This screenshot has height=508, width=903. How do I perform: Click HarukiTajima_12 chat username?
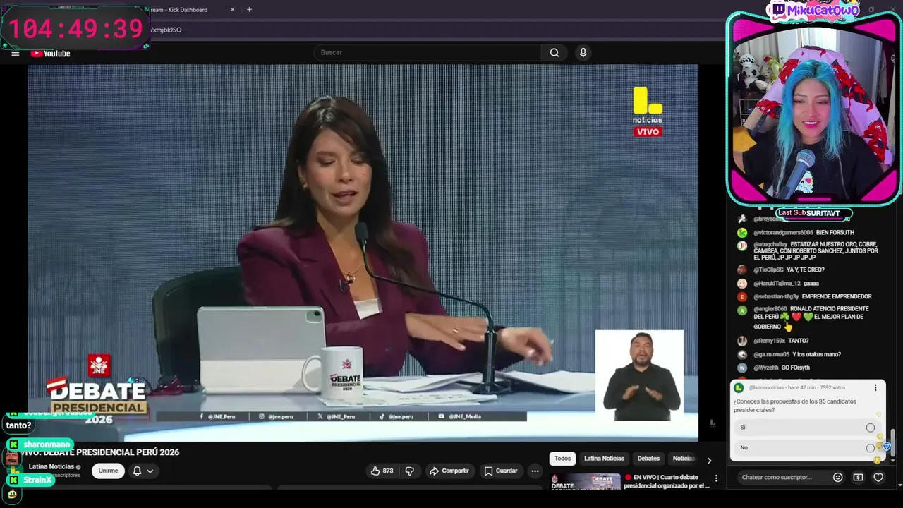pos(777,284)
